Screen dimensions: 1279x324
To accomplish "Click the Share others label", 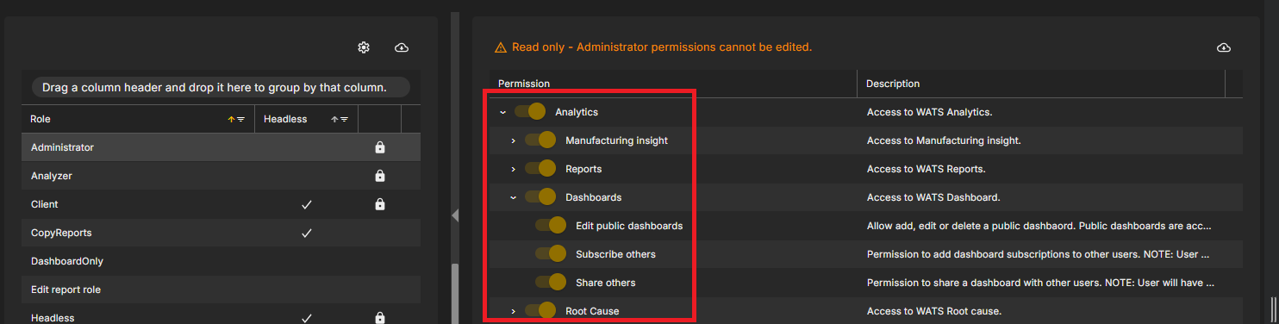I will [606, 283].
